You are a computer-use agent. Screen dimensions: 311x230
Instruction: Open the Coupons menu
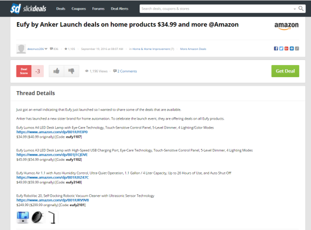79,8
